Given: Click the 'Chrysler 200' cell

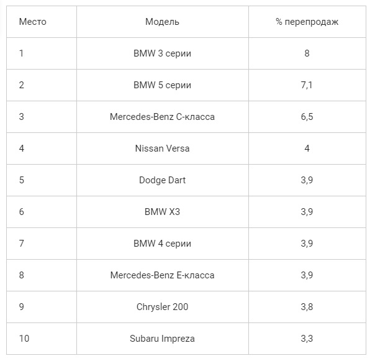Looking at the screenshot, I should point(162,307).
